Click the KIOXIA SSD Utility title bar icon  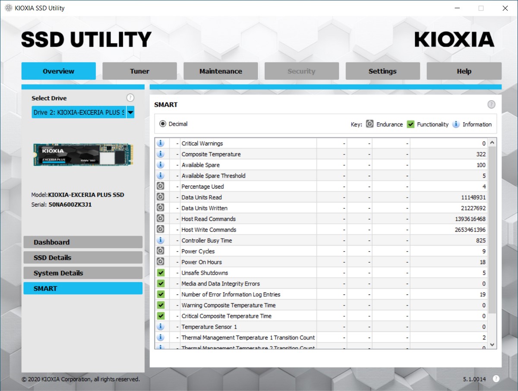point(8,8)
